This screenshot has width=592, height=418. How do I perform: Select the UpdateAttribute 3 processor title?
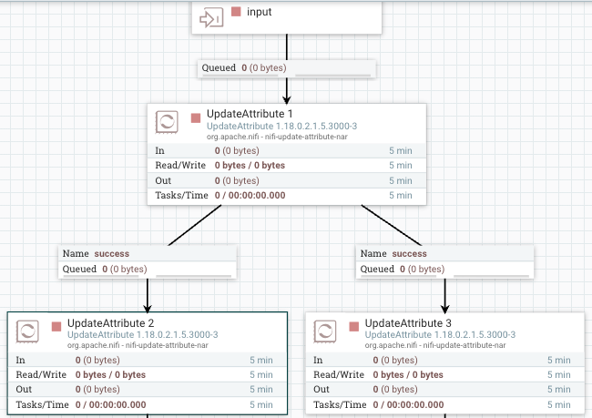(x=408, y=323)
